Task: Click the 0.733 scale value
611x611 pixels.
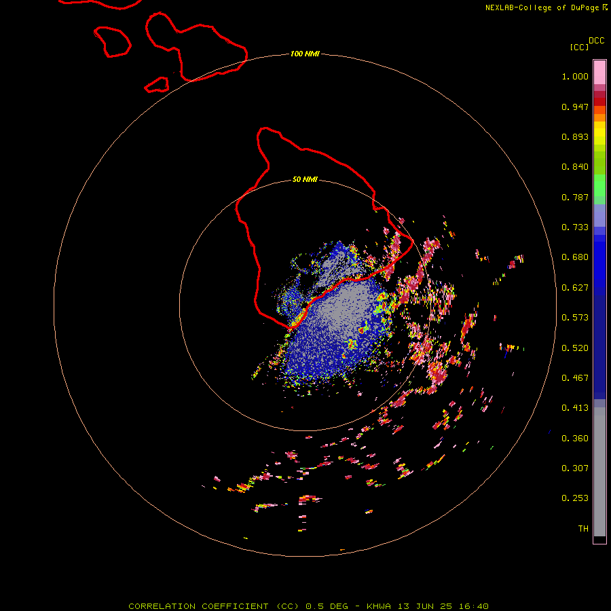Action: [575, 227]
